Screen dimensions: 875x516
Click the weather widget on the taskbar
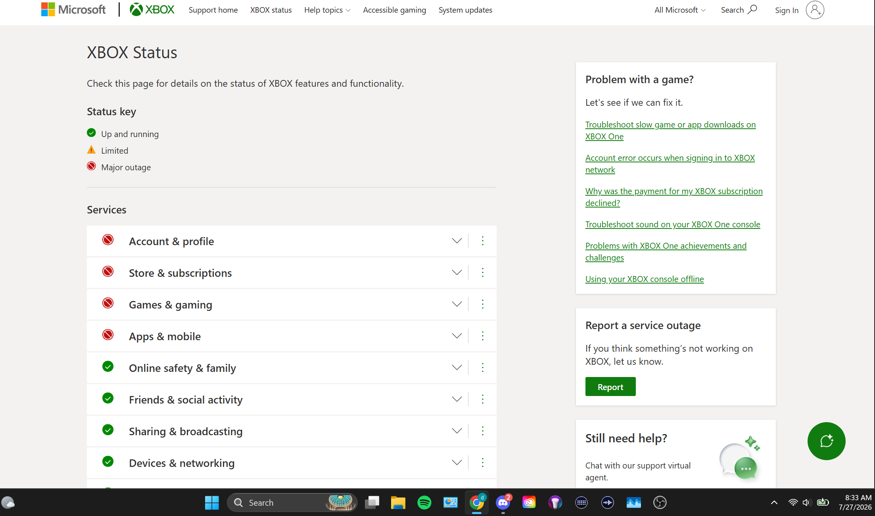[x=8, y=503]
